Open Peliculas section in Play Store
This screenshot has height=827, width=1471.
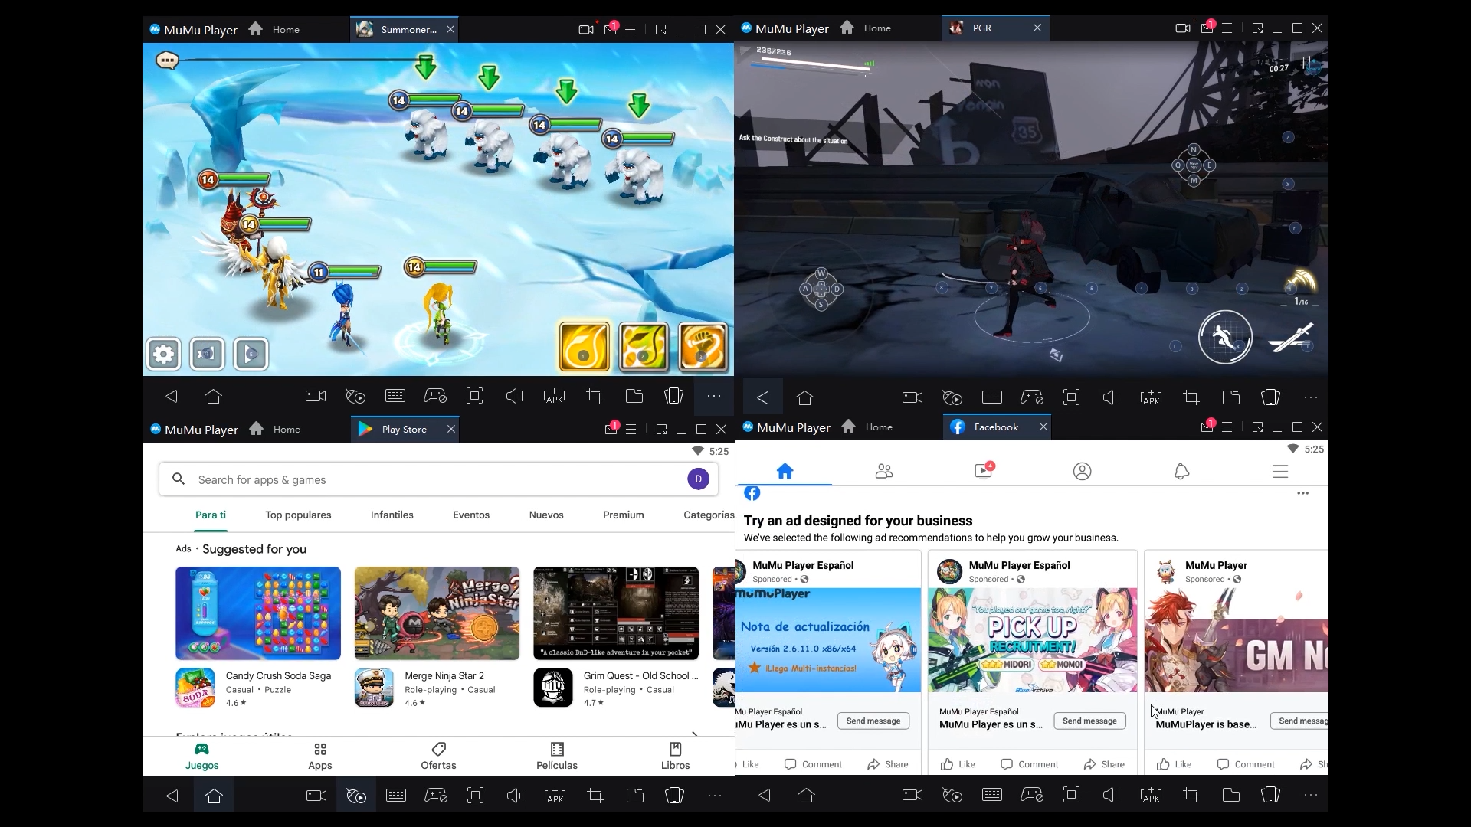tap(557, 757)
